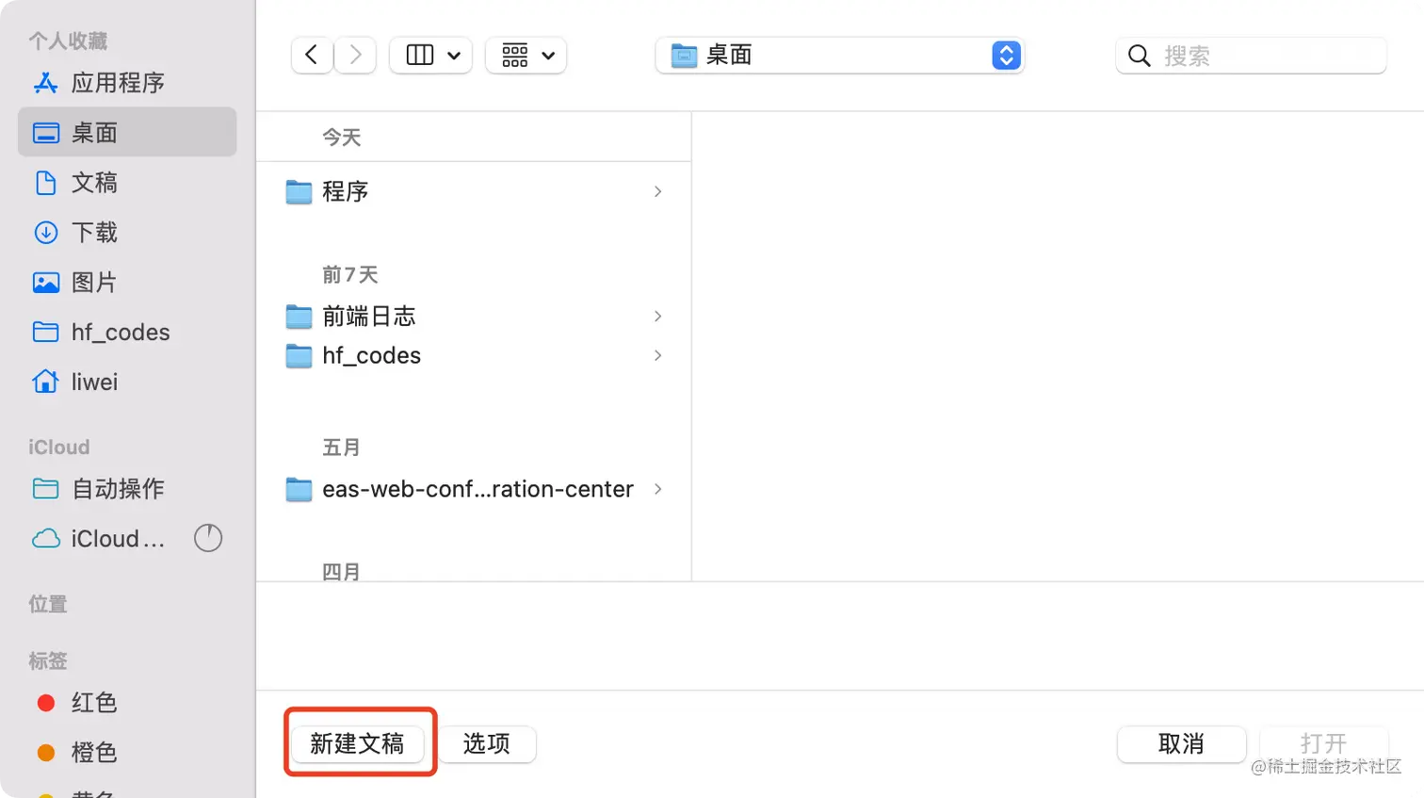
Task: Select the 程序 folder
Action: [474, 191]
